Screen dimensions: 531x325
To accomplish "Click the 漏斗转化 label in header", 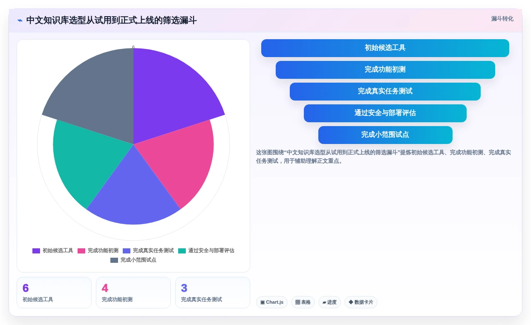I will (x=502, y=19).
